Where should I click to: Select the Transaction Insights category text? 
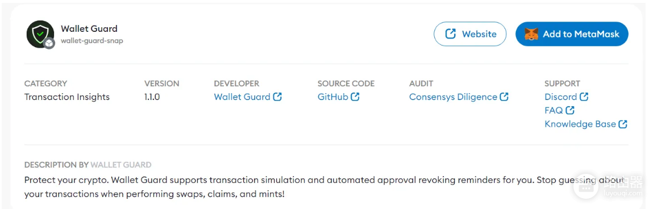coord(67,97)
